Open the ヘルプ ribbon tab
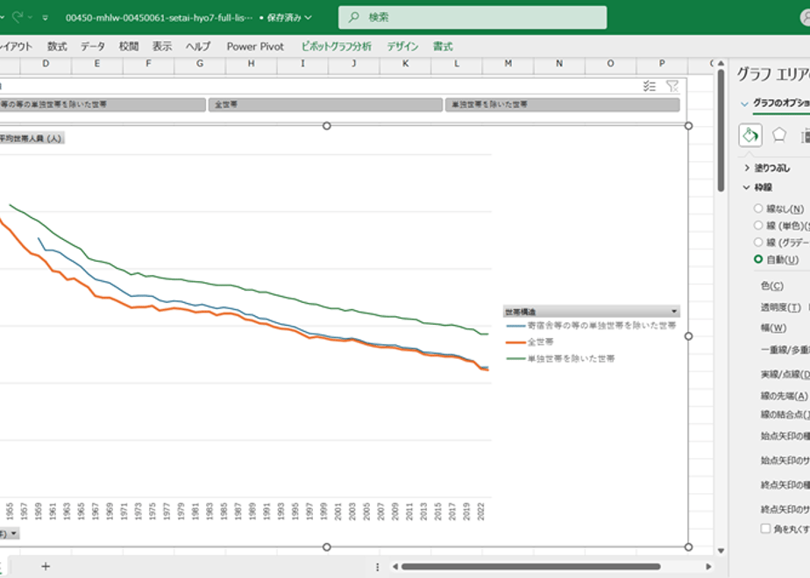The height and width of the screenshot is (578, 810). (x=198, y=46)
